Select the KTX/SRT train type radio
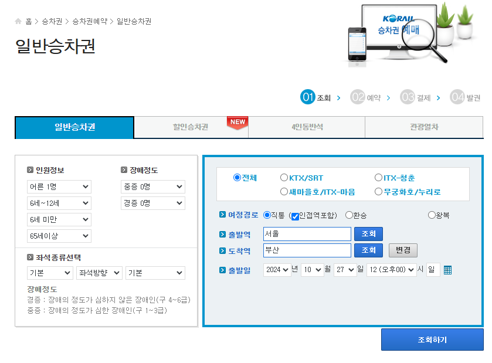 tap(283, 177)
